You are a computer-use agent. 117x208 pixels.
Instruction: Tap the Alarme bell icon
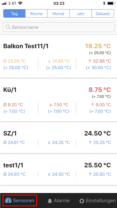(x=50, y=201)
